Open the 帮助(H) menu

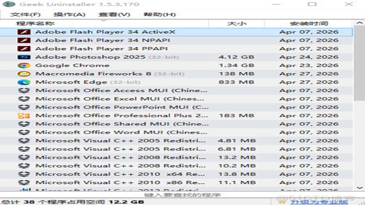159,15
